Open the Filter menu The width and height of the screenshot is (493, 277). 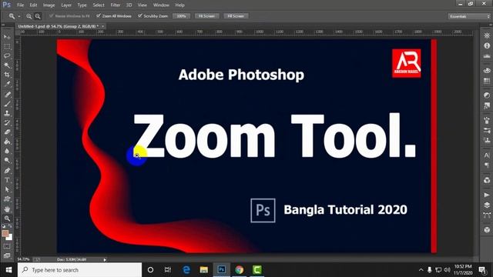[116, 5]
